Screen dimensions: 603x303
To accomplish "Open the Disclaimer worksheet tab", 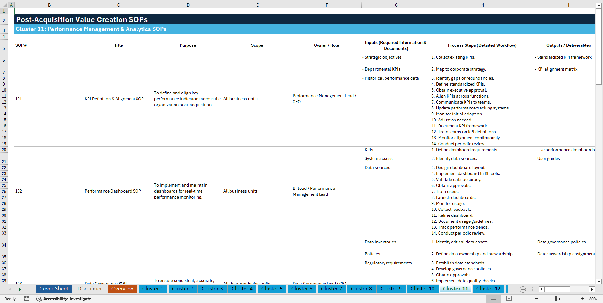I will (89, 289).
